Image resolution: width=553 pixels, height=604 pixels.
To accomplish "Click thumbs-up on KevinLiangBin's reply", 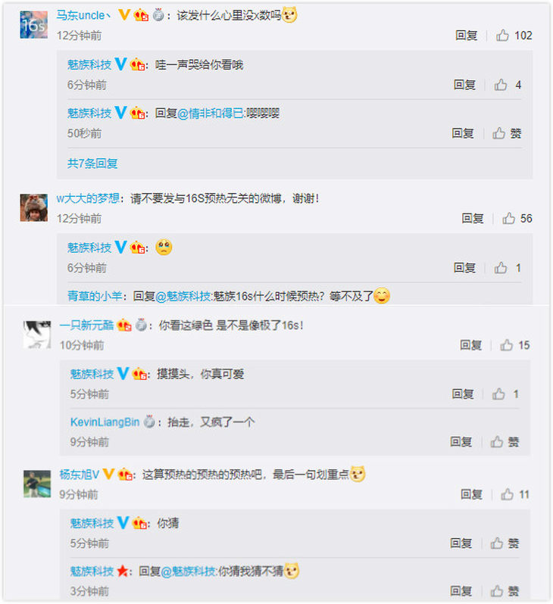I will click(x=497, y=442).
